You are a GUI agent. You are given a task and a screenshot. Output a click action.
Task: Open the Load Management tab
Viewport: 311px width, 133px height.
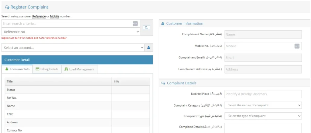point(79,69)
